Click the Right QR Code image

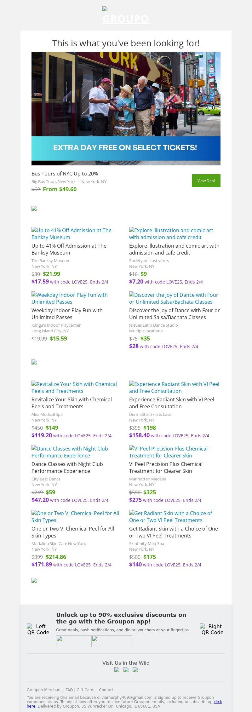tap(212, 629)
